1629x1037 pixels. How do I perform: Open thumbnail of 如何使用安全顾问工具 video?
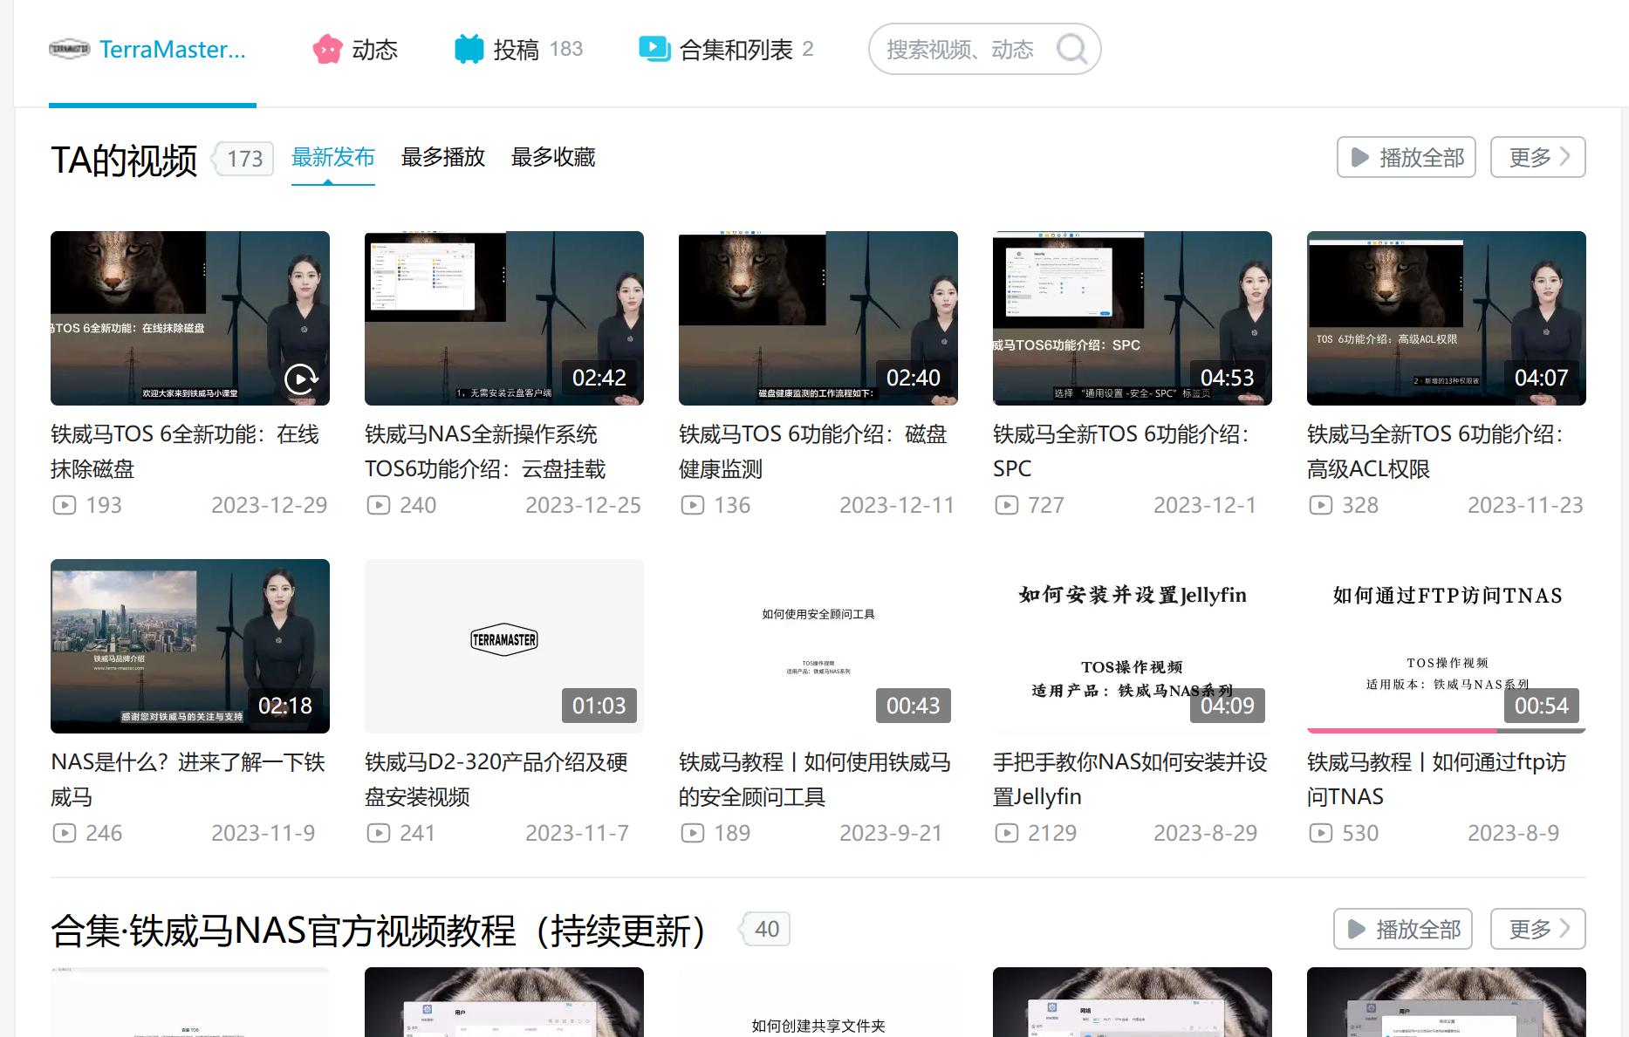[x=818, y=646]
